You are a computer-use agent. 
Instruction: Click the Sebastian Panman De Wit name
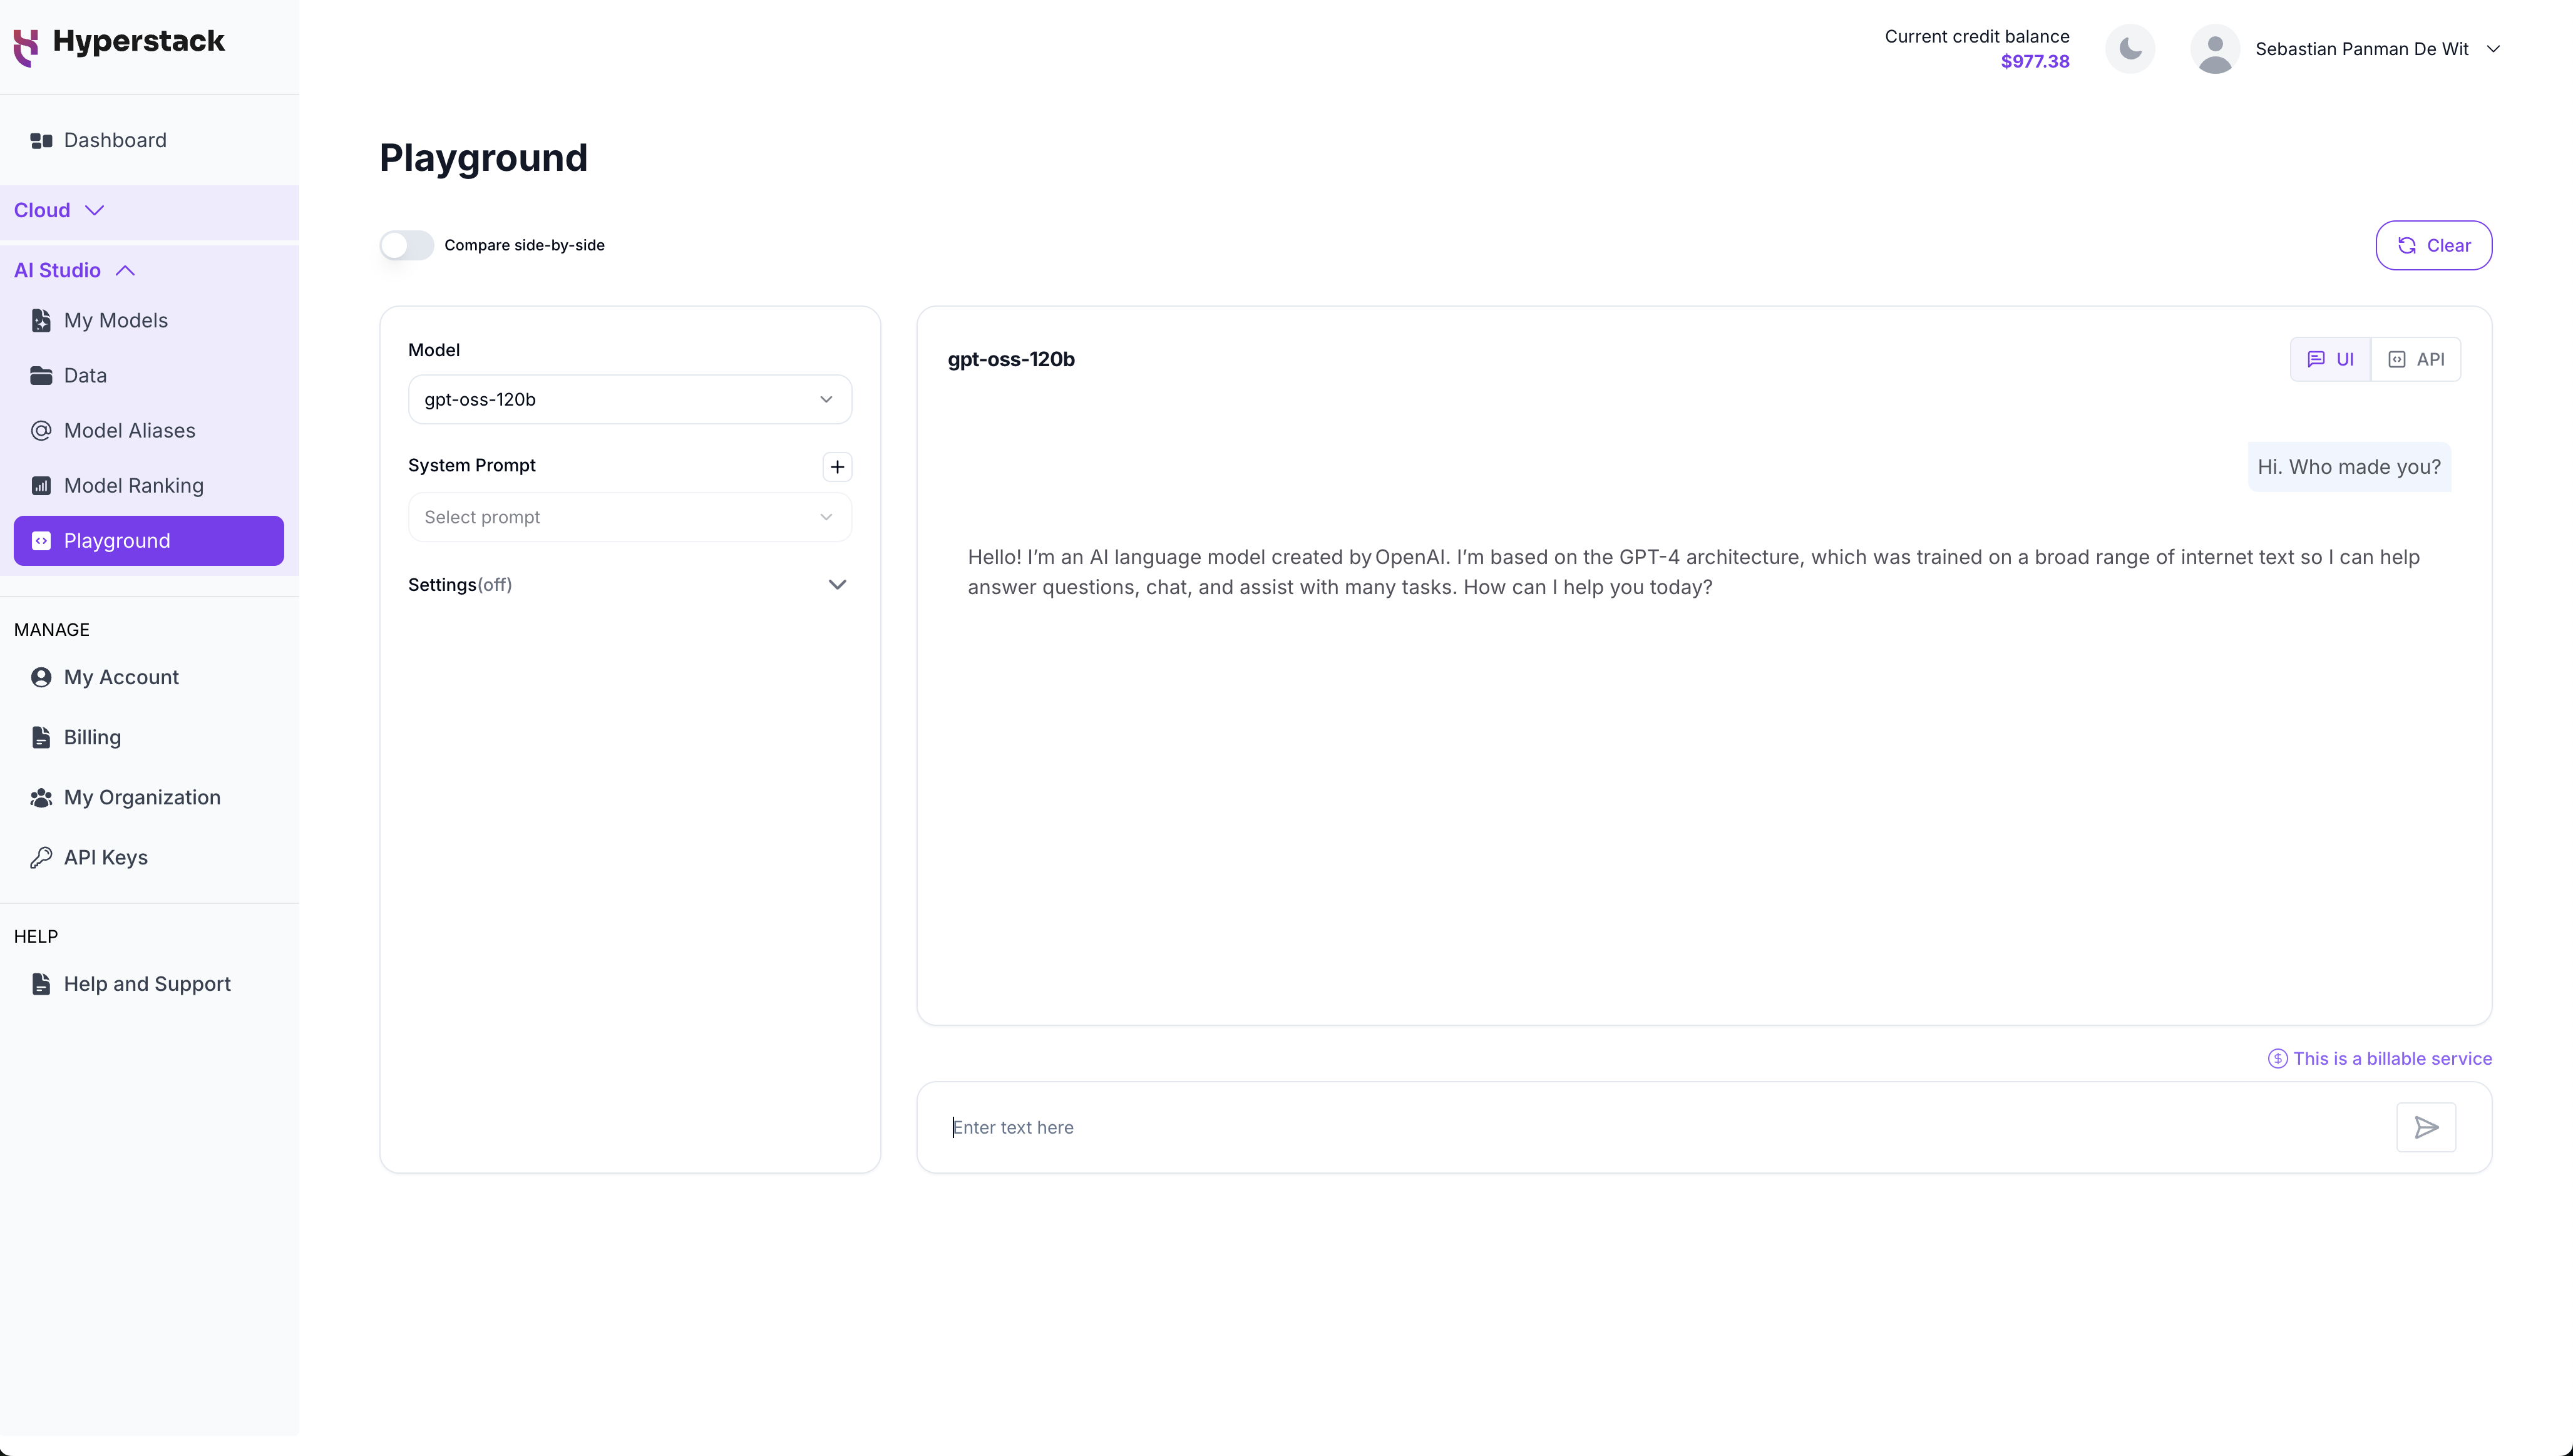pos(2361,49)
